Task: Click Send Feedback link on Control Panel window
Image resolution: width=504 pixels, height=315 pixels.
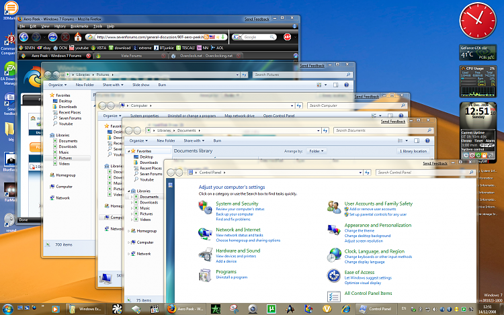Action: [435, 163]
